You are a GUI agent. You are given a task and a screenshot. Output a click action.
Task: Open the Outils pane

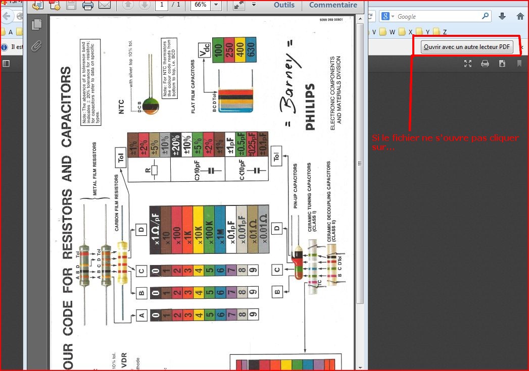point(284,5)
